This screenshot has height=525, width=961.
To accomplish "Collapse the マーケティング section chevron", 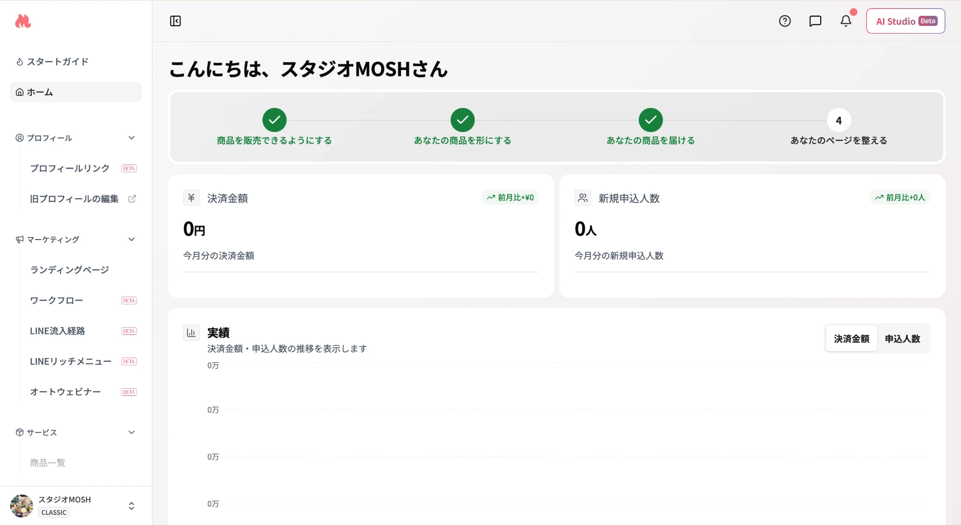I will coord(132,239).
